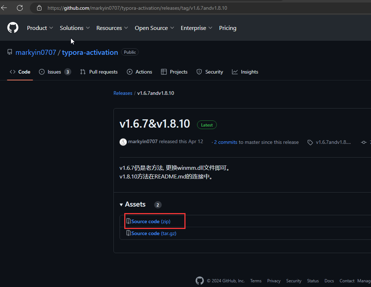Click the repository icon beside markyin0707
The width and height of the screenshot is (371, 287).
pyautogui.click(x=10, y=52)
